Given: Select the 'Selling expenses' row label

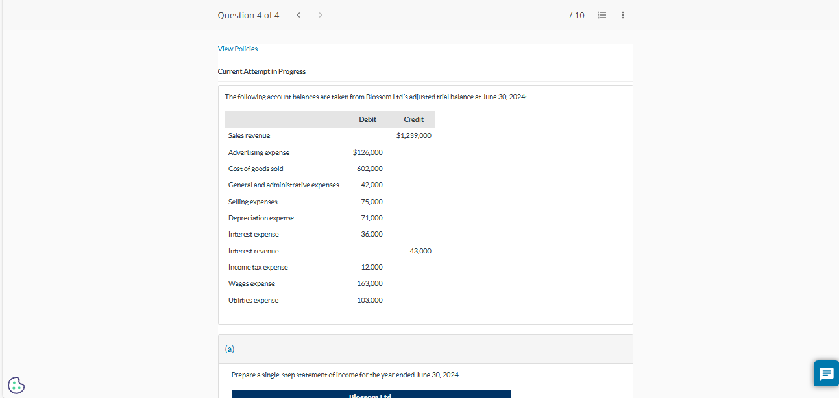Looking at the screenshot, I should [253, 202].
